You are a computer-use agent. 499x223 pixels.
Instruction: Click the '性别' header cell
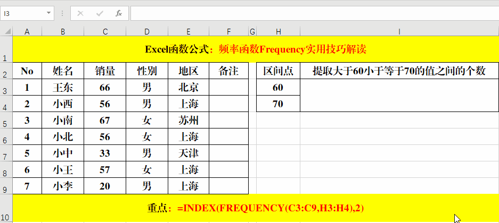[147, 71]
